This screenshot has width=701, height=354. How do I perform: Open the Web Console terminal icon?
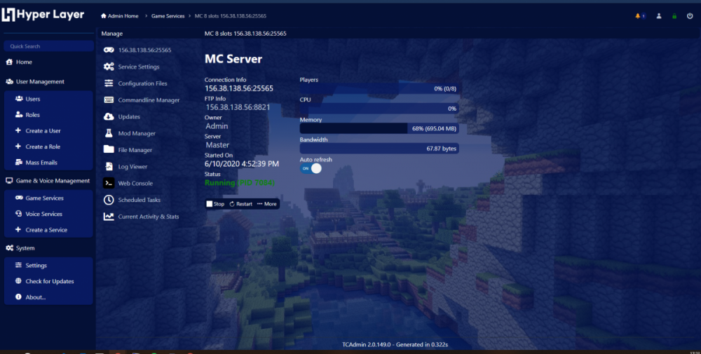pyautogui.click(x=109, y=183)
